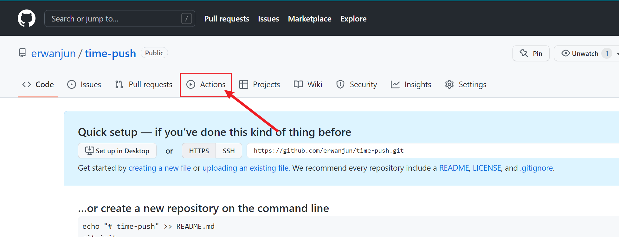
Task: Click the pull request branch icon
Action: tap(119, 84)
